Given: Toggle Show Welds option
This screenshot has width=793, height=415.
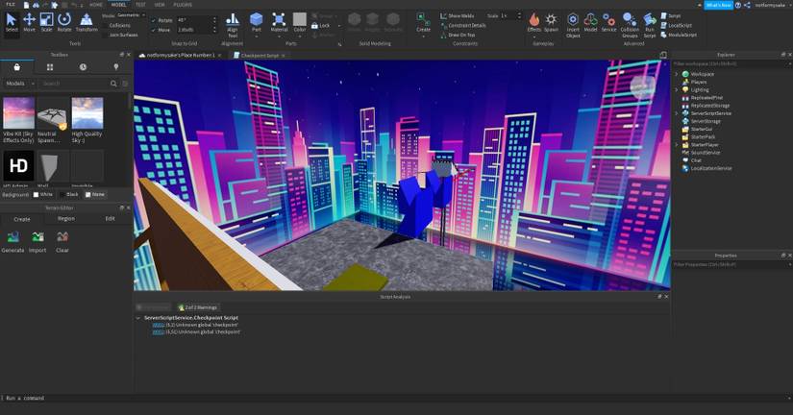Looking at the screenshot, I should (x=458, y=16).
